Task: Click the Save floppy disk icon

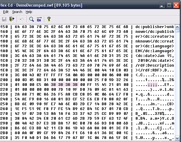Action: pyautogui.click(x=4, y=19)
